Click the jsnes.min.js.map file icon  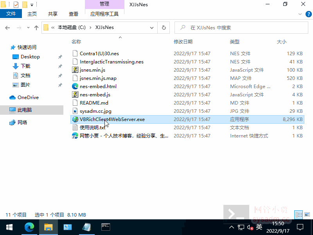click(75, 78)
